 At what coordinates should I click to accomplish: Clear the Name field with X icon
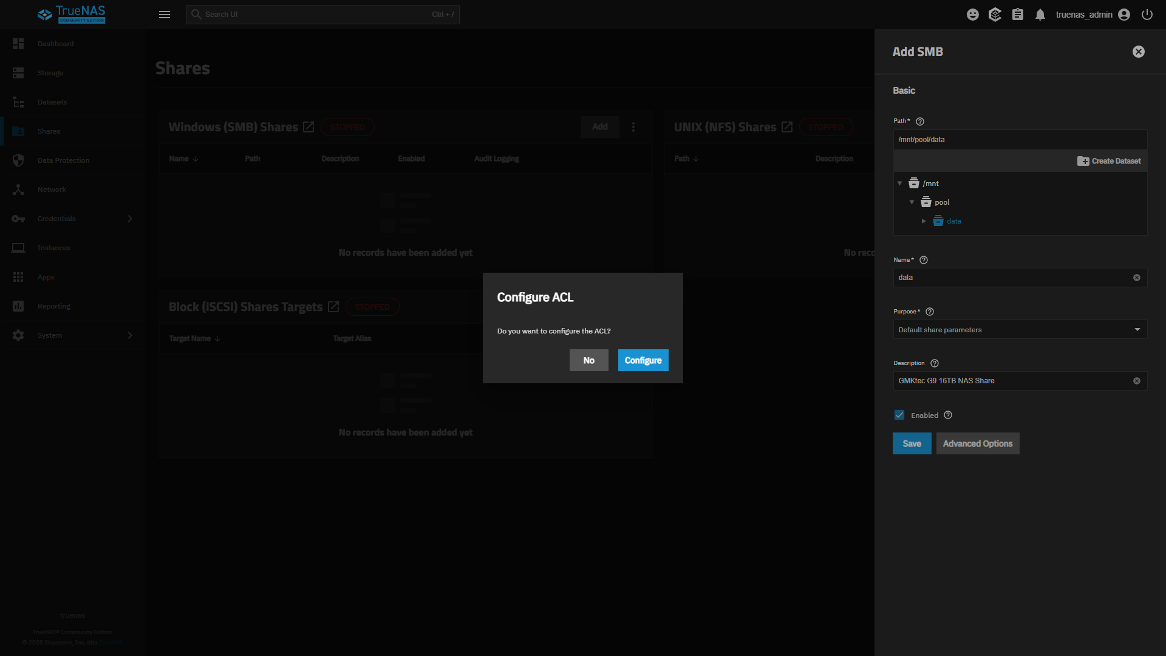point(1137,278)
